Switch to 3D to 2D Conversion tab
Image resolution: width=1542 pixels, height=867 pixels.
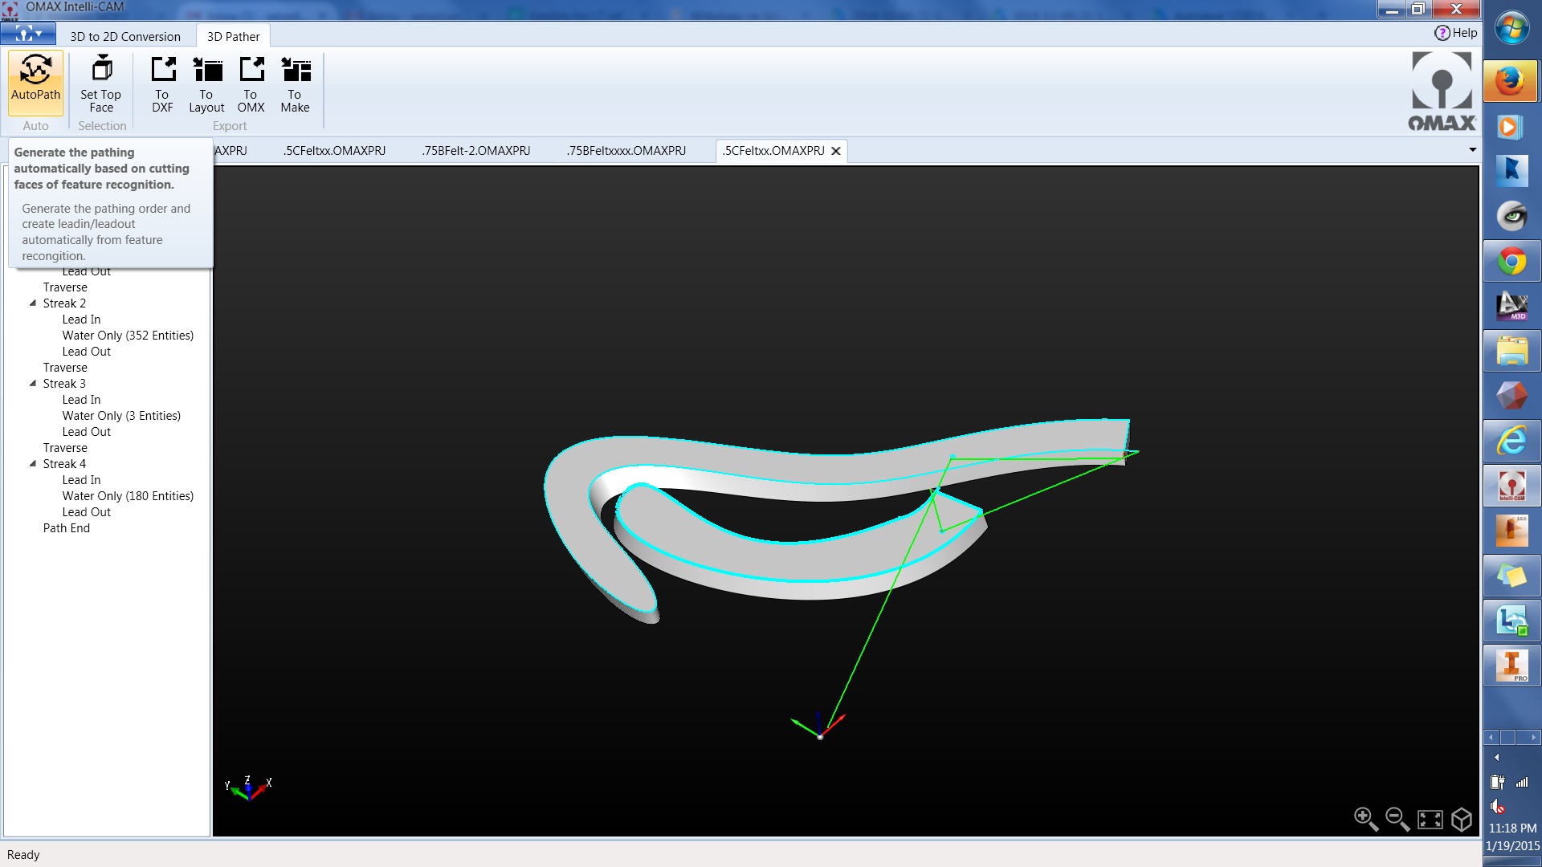pos(125,36)
